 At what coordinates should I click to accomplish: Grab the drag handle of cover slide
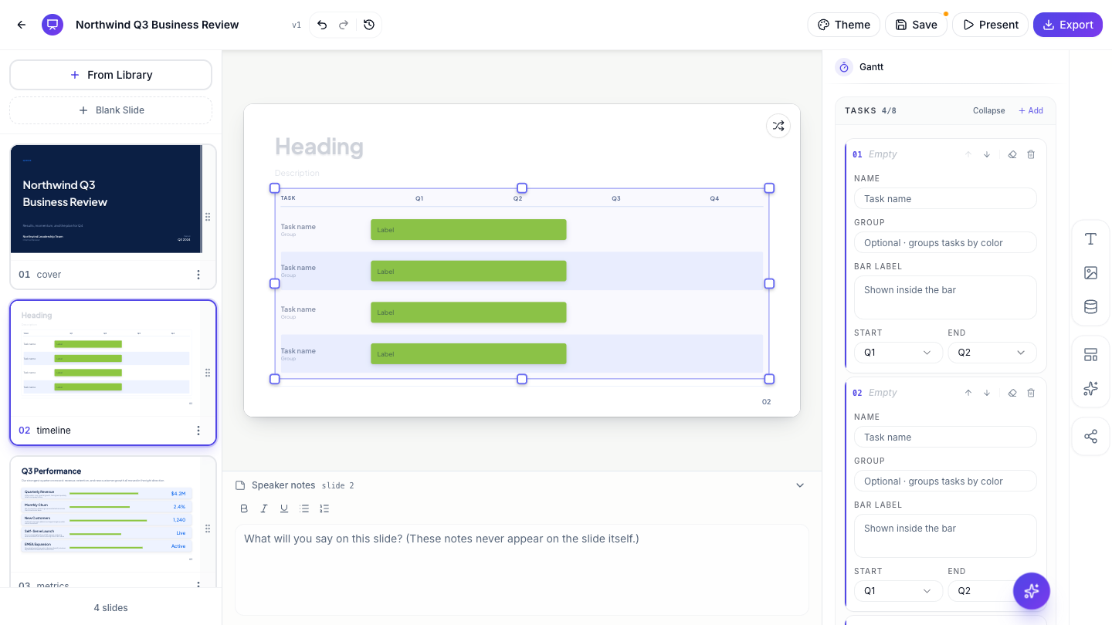coord(208,217)
